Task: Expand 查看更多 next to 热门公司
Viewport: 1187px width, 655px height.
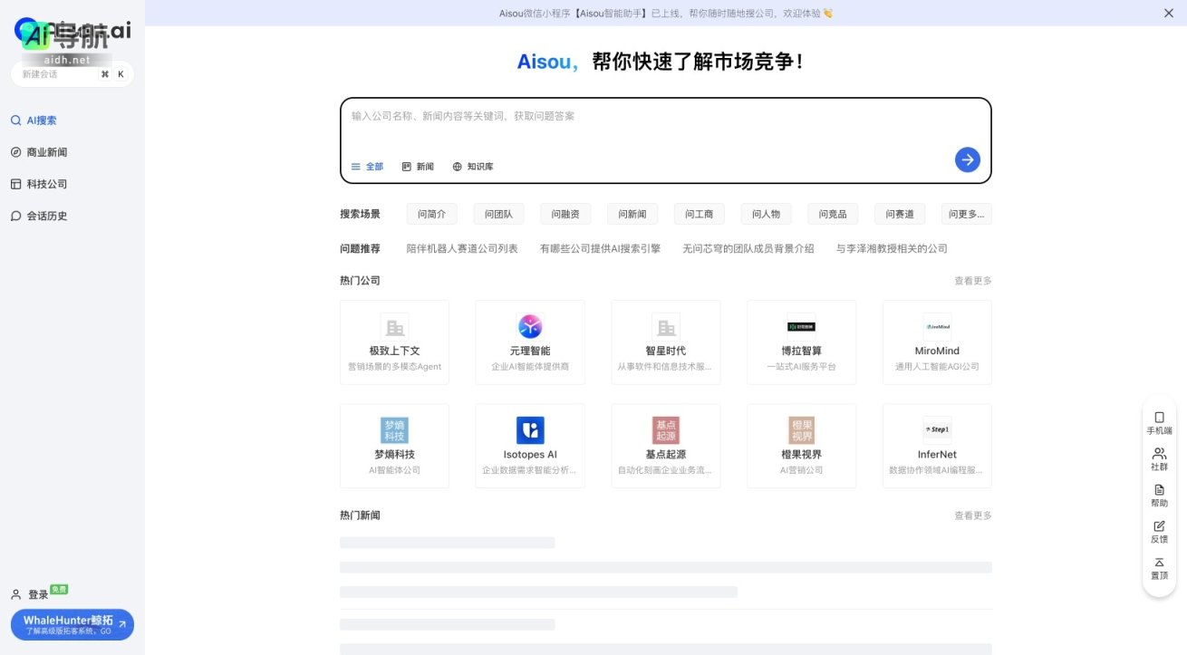Action: (x=972, y=280)
